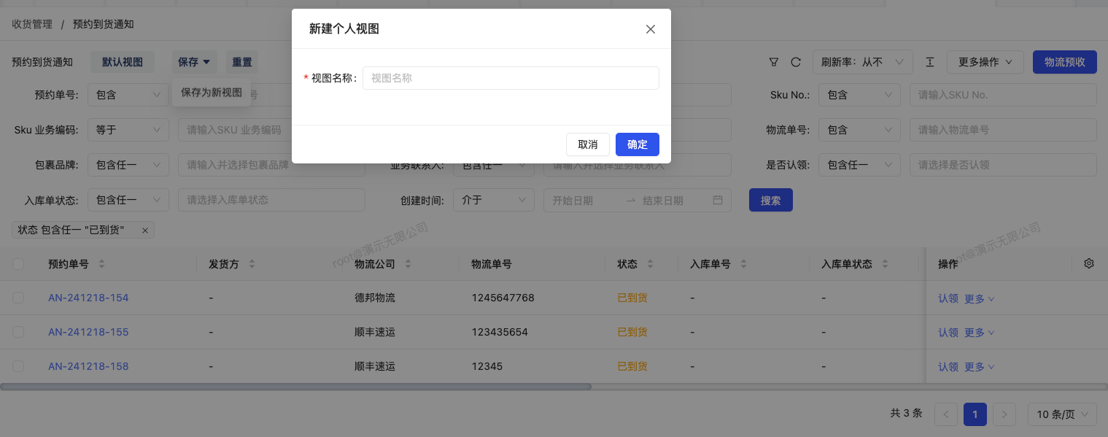Select the AN-241218-158 row checkbox
Screen dimensions: 1108x437
pyautogui.click(x=18, y=366)
